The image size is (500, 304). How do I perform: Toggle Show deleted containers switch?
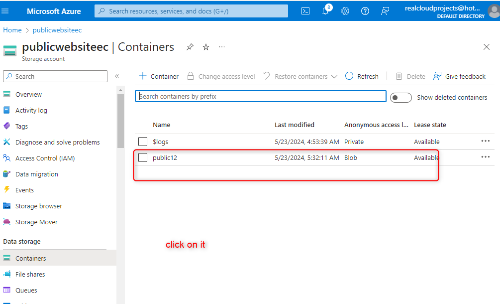400,97
